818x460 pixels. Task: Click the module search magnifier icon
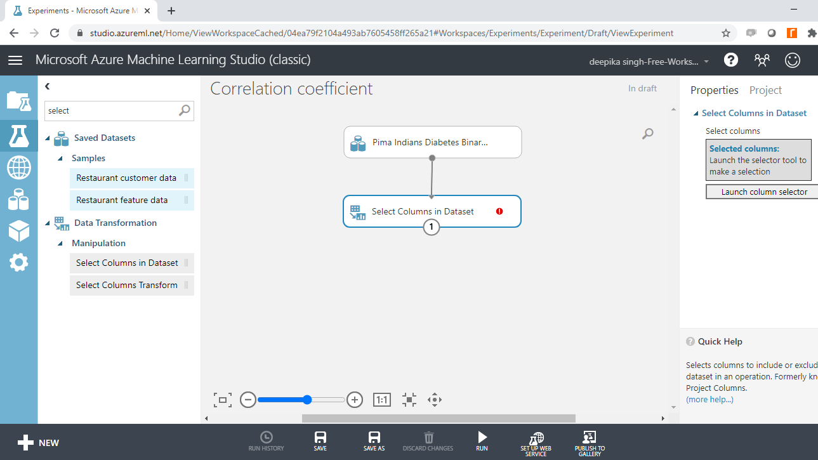185,110
